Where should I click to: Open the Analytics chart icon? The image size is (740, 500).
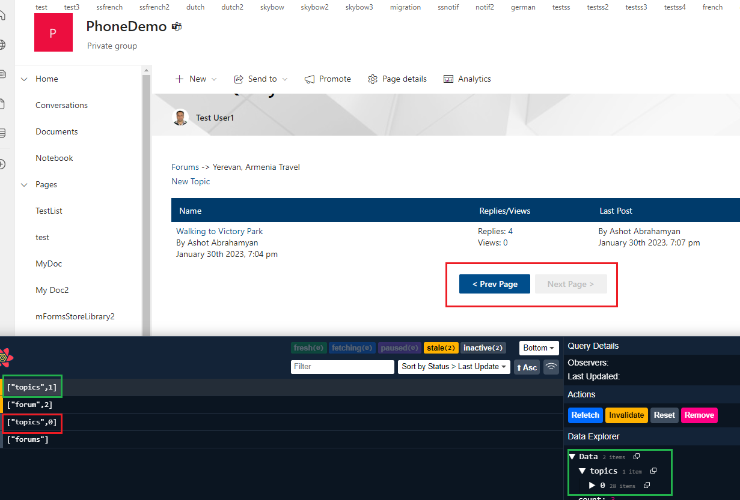(x=448, y=79)
